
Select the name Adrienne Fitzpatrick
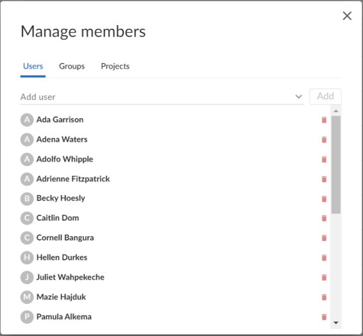(x=73, y=179)
